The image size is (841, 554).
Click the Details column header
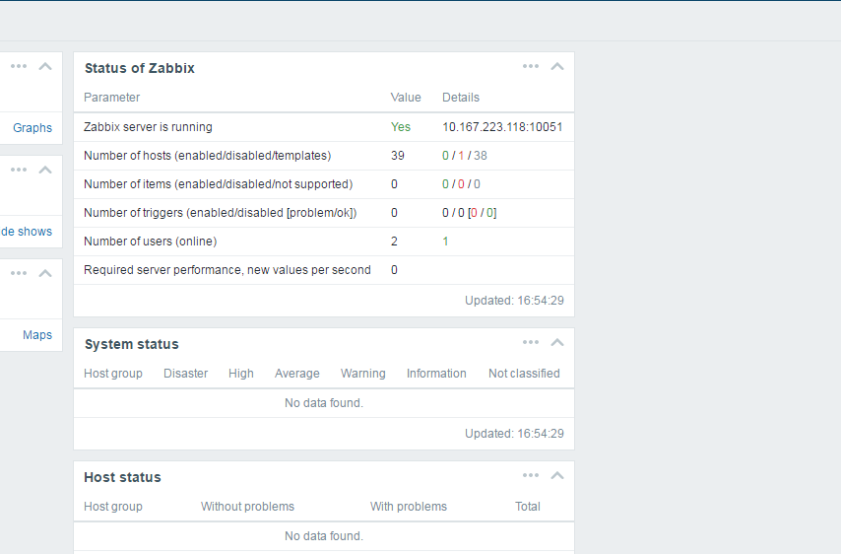[461, 98]
